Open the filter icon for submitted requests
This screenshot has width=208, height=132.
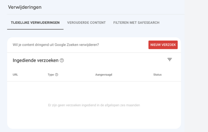[169, 59]
